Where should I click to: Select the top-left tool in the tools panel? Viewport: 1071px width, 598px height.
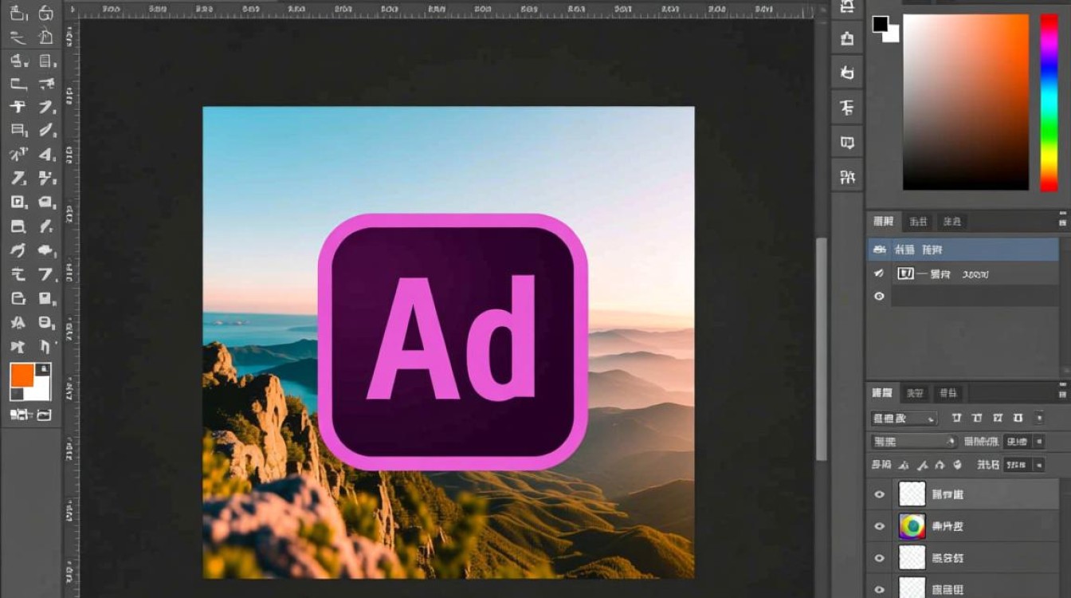click(19, 14)
